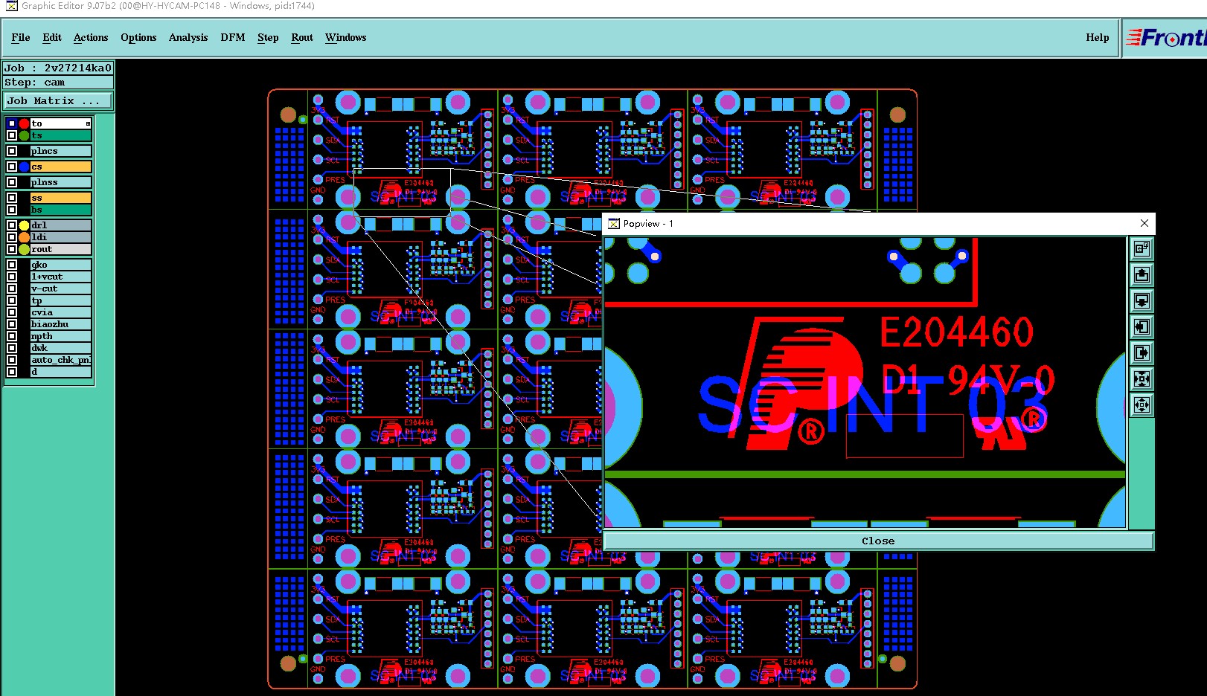Open the Step menu
The image size is (1207, 696).
[x=268, y=37]
